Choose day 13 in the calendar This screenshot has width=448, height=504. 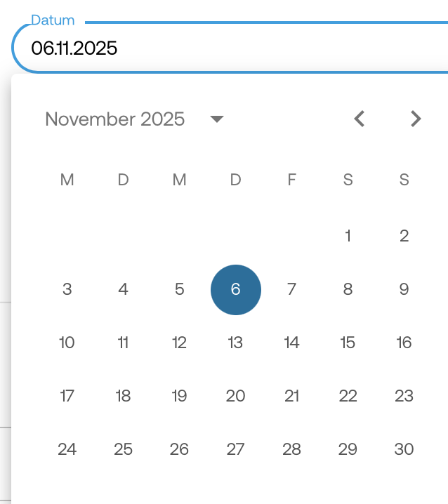[x=236, y=343]
